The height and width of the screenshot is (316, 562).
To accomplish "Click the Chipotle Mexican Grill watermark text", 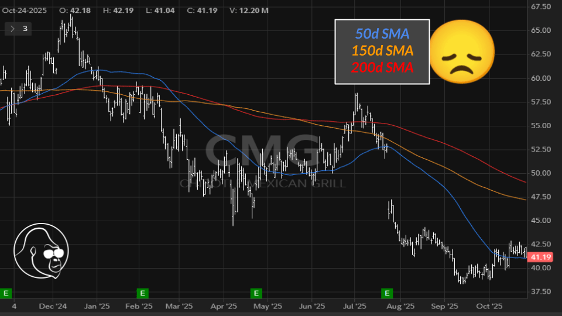I will [x=262, y=183].
